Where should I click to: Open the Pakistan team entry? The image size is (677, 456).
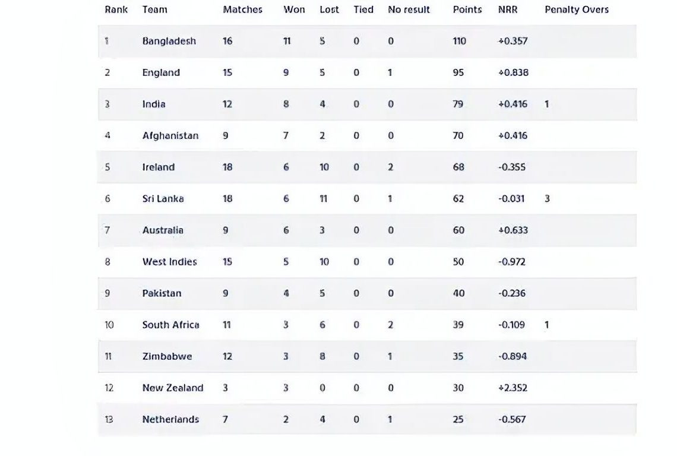click(162, 293)
